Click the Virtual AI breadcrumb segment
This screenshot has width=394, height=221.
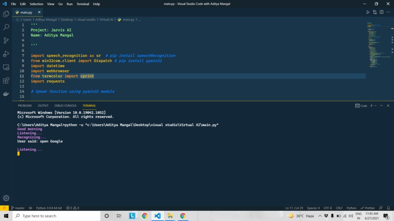coord(106,20)
